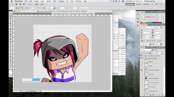
Task: Select the Clone Stamp tool
Action: (x=11, y=34)
